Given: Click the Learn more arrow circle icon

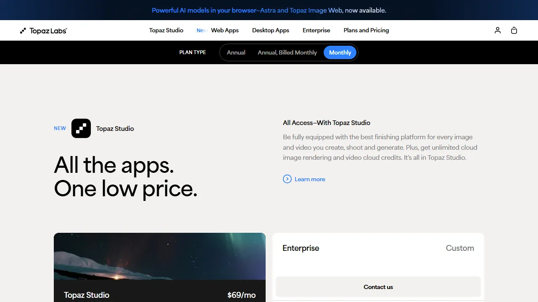Looking at the screenshot, I should [287, 179].
